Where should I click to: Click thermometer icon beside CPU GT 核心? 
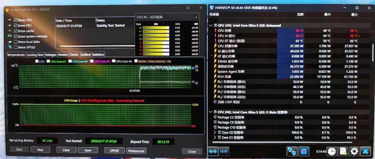[215, 41]
